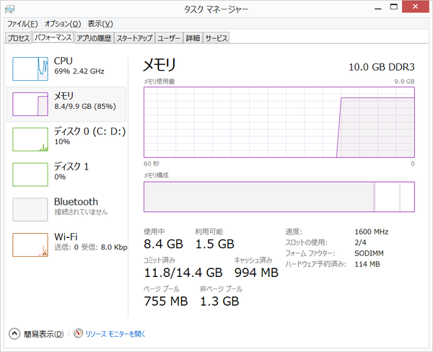Select the メモリ mini graph in sidebar
The width and height of the screenshot is (433, 352).
(x=31, y=103)
